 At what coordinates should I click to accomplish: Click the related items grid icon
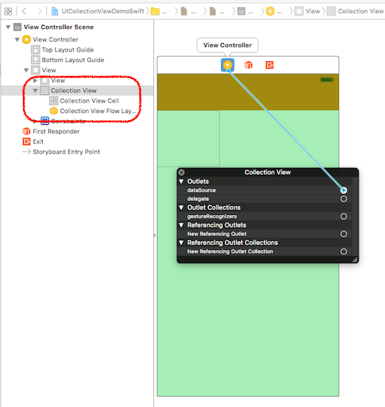(8, 11)
